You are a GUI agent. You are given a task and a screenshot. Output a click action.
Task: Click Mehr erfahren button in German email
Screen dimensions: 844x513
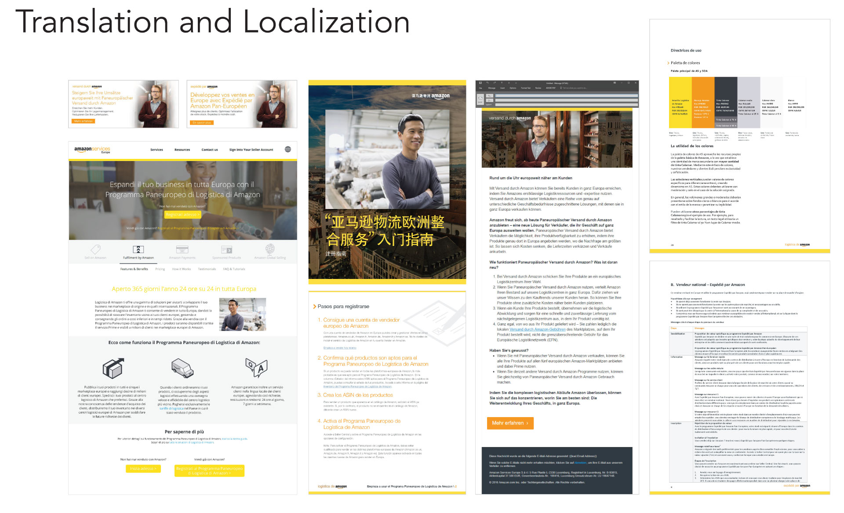(x=510, y=423)
